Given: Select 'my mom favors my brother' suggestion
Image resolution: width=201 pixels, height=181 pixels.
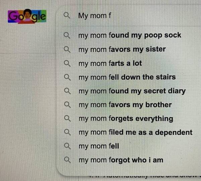Looking at the screenshot, I should point(125,105).
